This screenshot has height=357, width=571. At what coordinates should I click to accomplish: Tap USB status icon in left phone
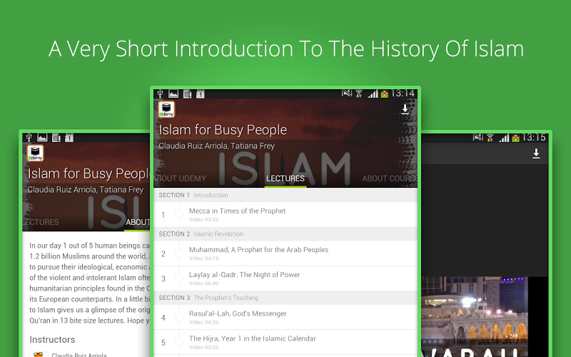click(29, 138)
